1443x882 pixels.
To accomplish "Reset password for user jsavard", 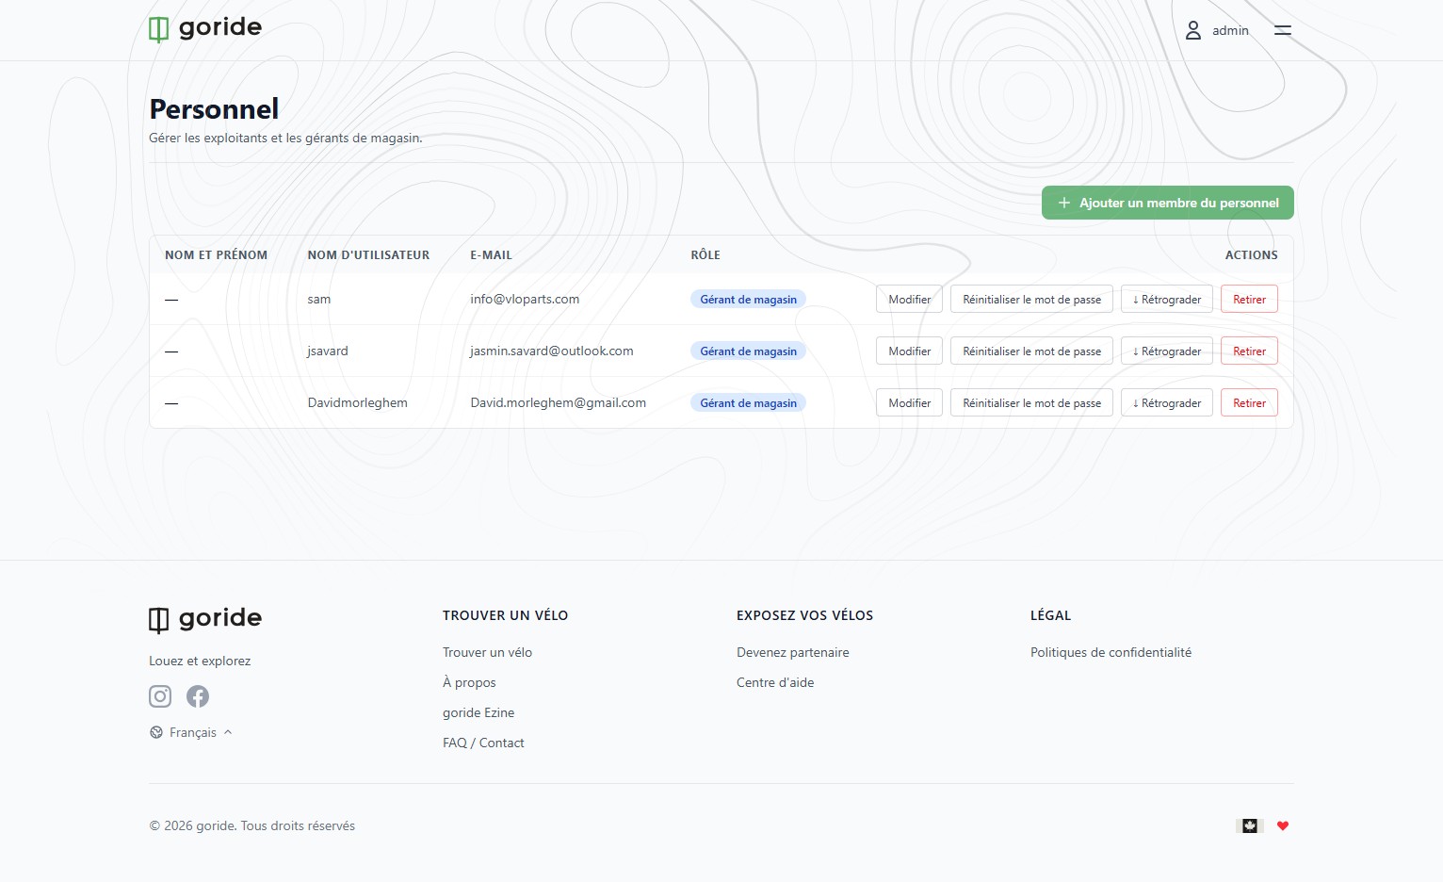I will [1032, 351].
